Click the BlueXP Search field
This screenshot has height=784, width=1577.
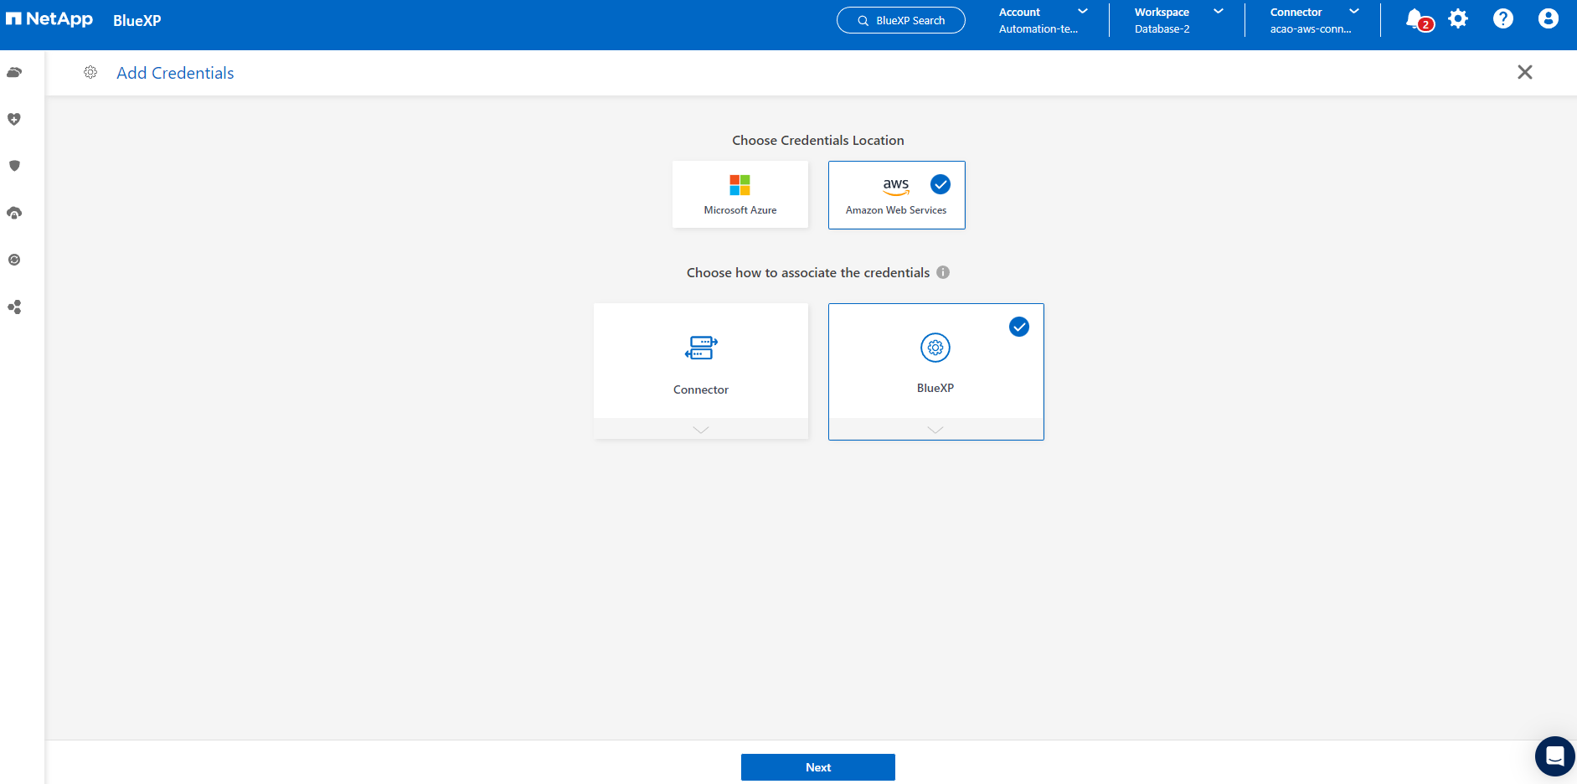[900, 20]
